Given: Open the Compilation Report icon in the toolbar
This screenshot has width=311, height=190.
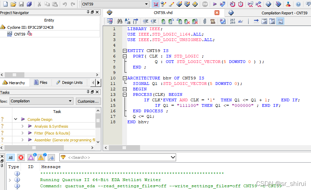Looking at the screenshot, I should tap(268, 4).
